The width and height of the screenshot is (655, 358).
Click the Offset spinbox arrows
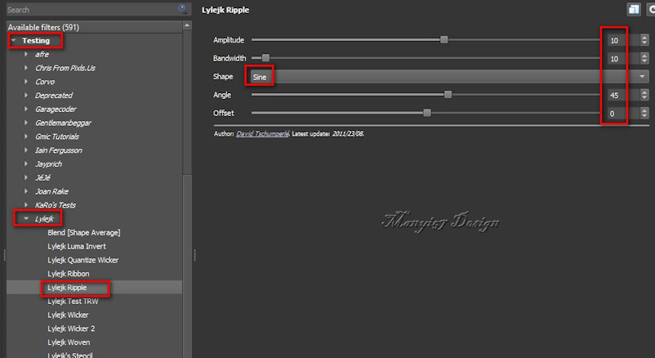[644, 114]
